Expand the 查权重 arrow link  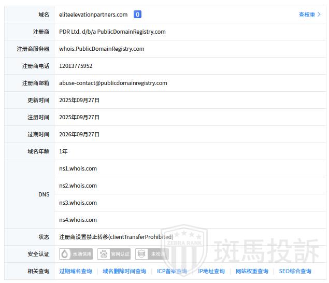pyautogui.click(x=310, y=15)
